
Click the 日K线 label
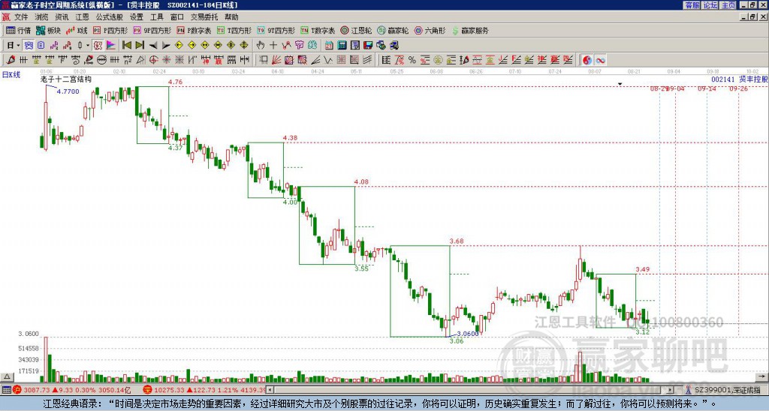point(11,74)
